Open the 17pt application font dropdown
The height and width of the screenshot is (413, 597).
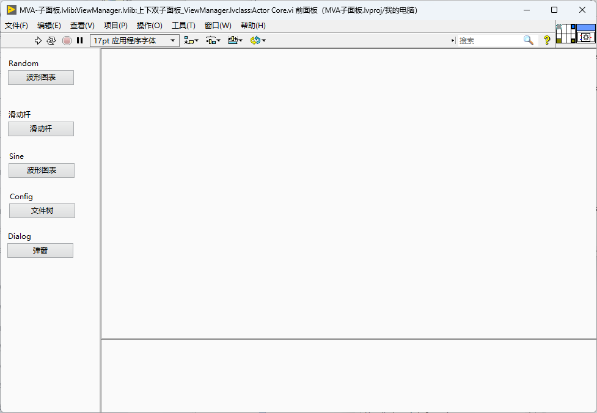tap(134, 40)
